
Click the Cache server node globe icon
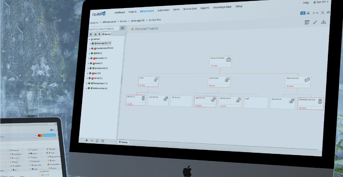238,100
